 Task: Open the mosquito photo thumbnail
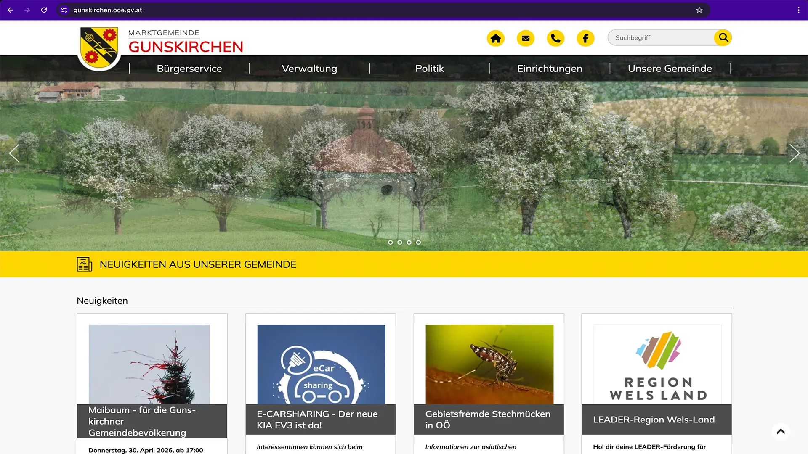coord(489,364)
